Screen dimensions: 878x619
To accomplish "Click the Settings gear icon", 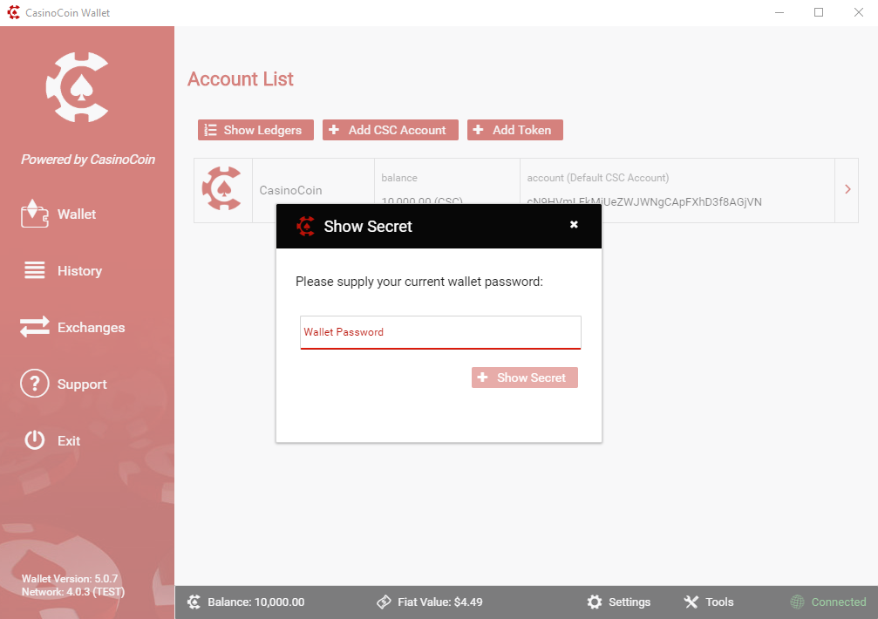I will [x=595, y=602].
